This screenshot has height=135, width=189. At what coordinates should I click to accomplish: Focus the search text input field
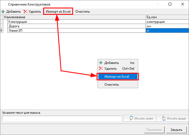[61, 118]
